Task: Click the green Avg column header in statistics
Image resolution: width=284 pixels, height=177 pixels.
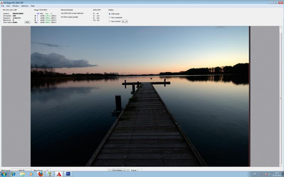Action: (x=47, y=13)
